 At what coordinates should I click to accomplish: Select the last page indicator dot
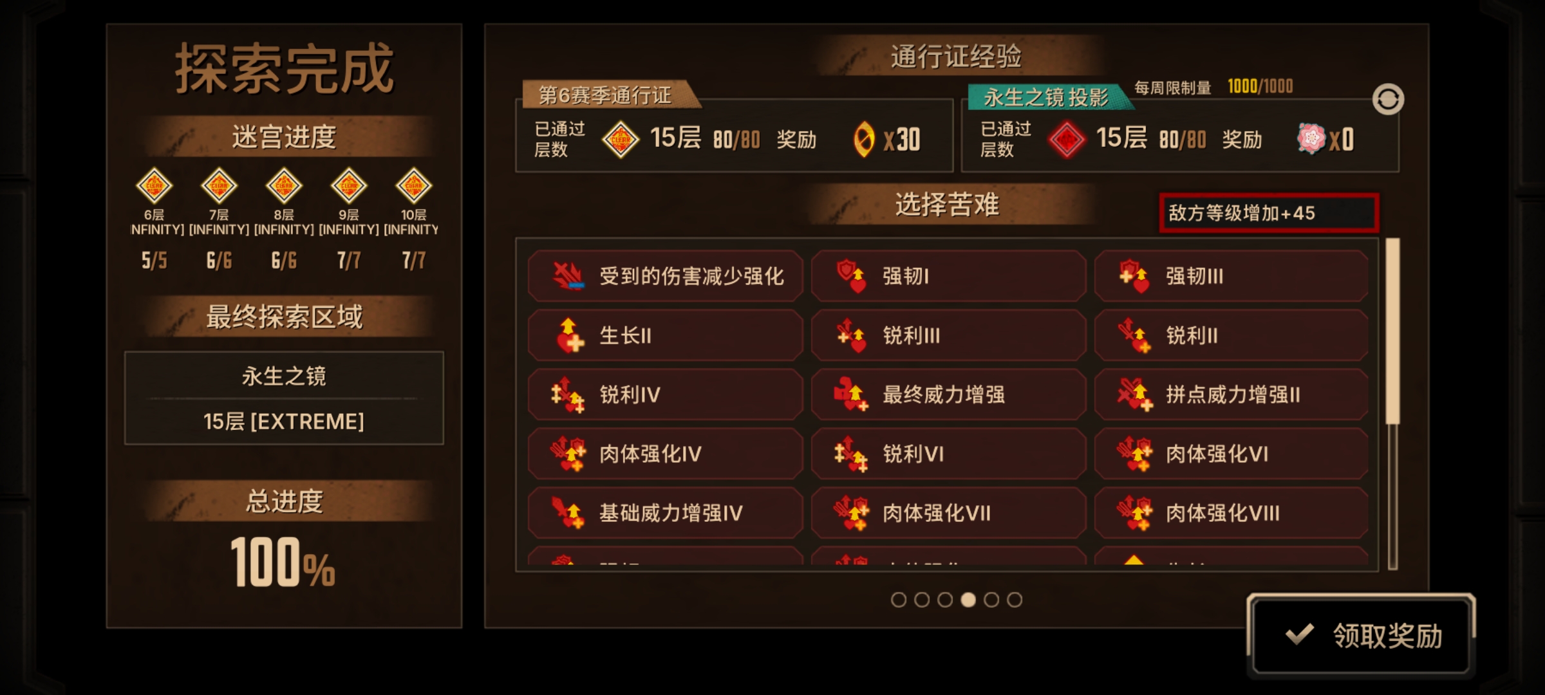click(1015, 600)
